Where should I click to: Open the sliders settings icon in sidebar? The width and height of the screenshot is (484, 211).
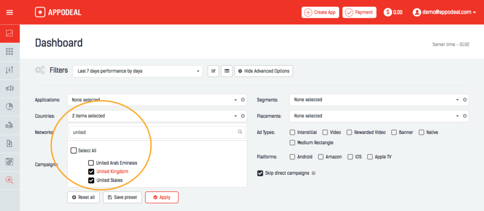9,70
